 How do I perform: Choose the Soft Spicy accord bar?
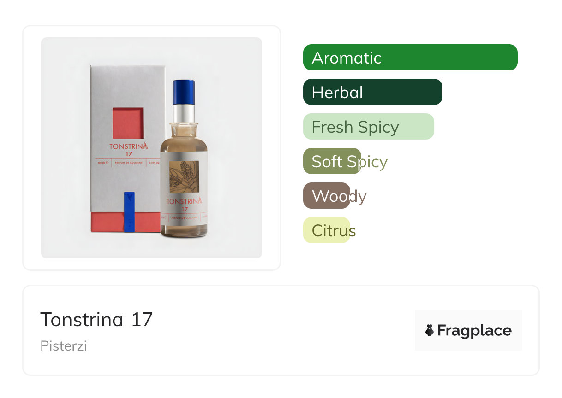pos(332,161)
